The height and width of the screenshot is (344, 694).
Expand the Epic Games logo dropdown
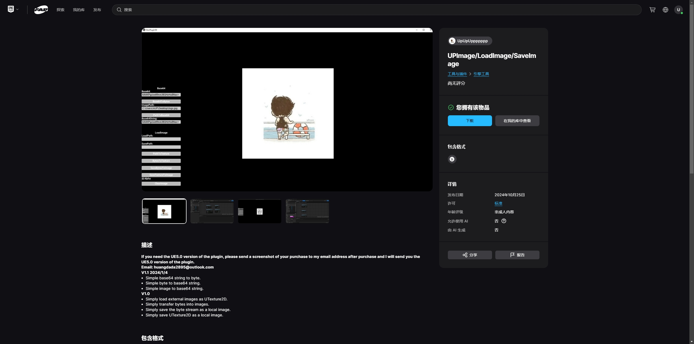(13, 9)
